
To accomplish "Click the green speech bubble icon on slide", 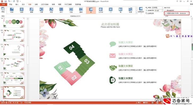I will tap(113, 44).
